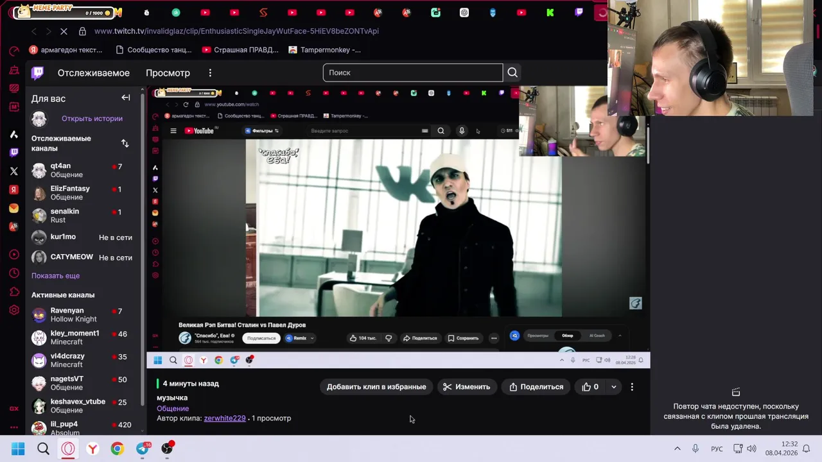
Task: Expand the reactions dropdown arrow
Action: (614, 387)
